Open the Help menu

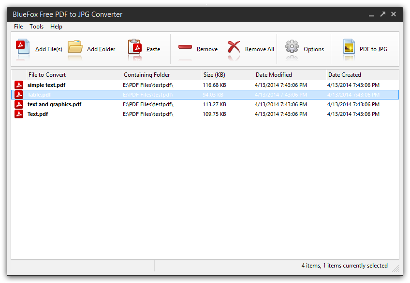tap(56, 27)
